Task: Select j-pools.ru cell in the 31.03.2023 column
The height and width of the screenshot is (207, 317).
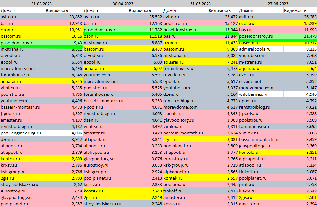Action: pyautogui.click(x=23, y=113)
